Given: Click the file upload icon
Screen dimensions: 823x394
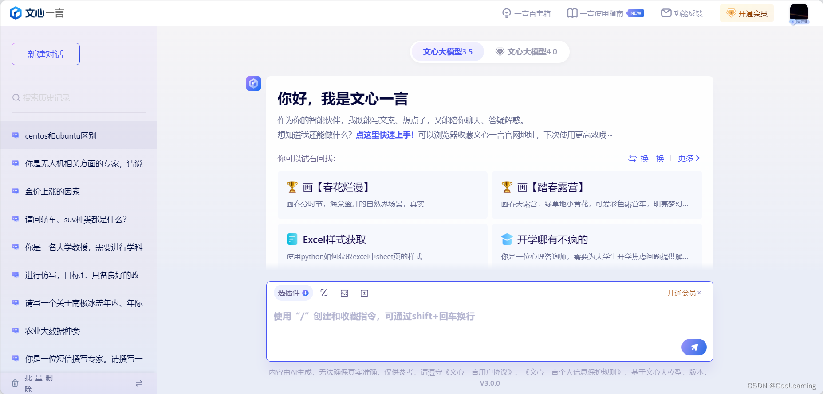Looking at the screenshot, I should tap(364, 293).
